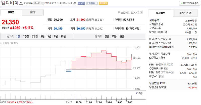Show the 일봉 candlestick chart

click(x=107, y=36)
